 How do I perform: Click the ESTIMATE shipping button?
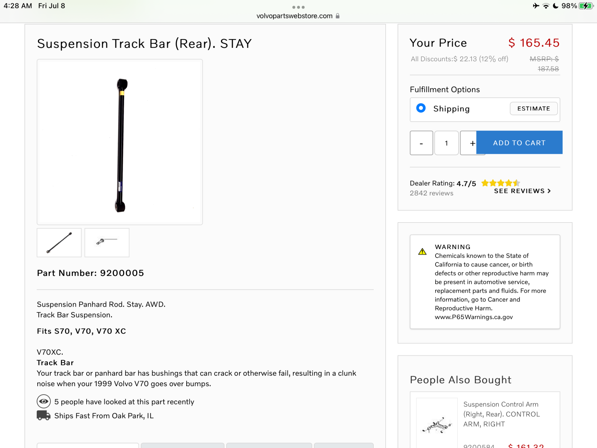[x=533, y=108]
